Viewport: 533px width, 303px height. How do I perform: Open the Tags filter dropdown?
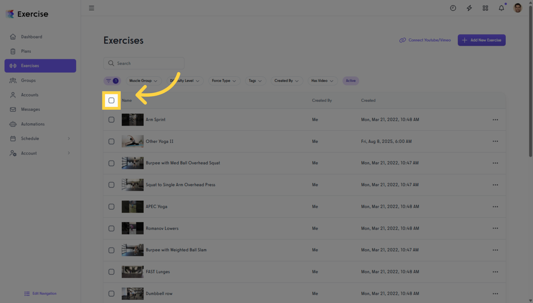(255, 81)
